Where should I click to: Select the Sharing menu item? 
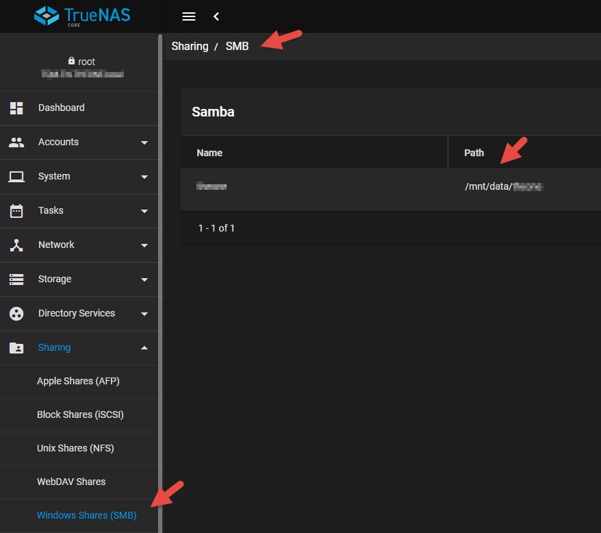(79, 347)
